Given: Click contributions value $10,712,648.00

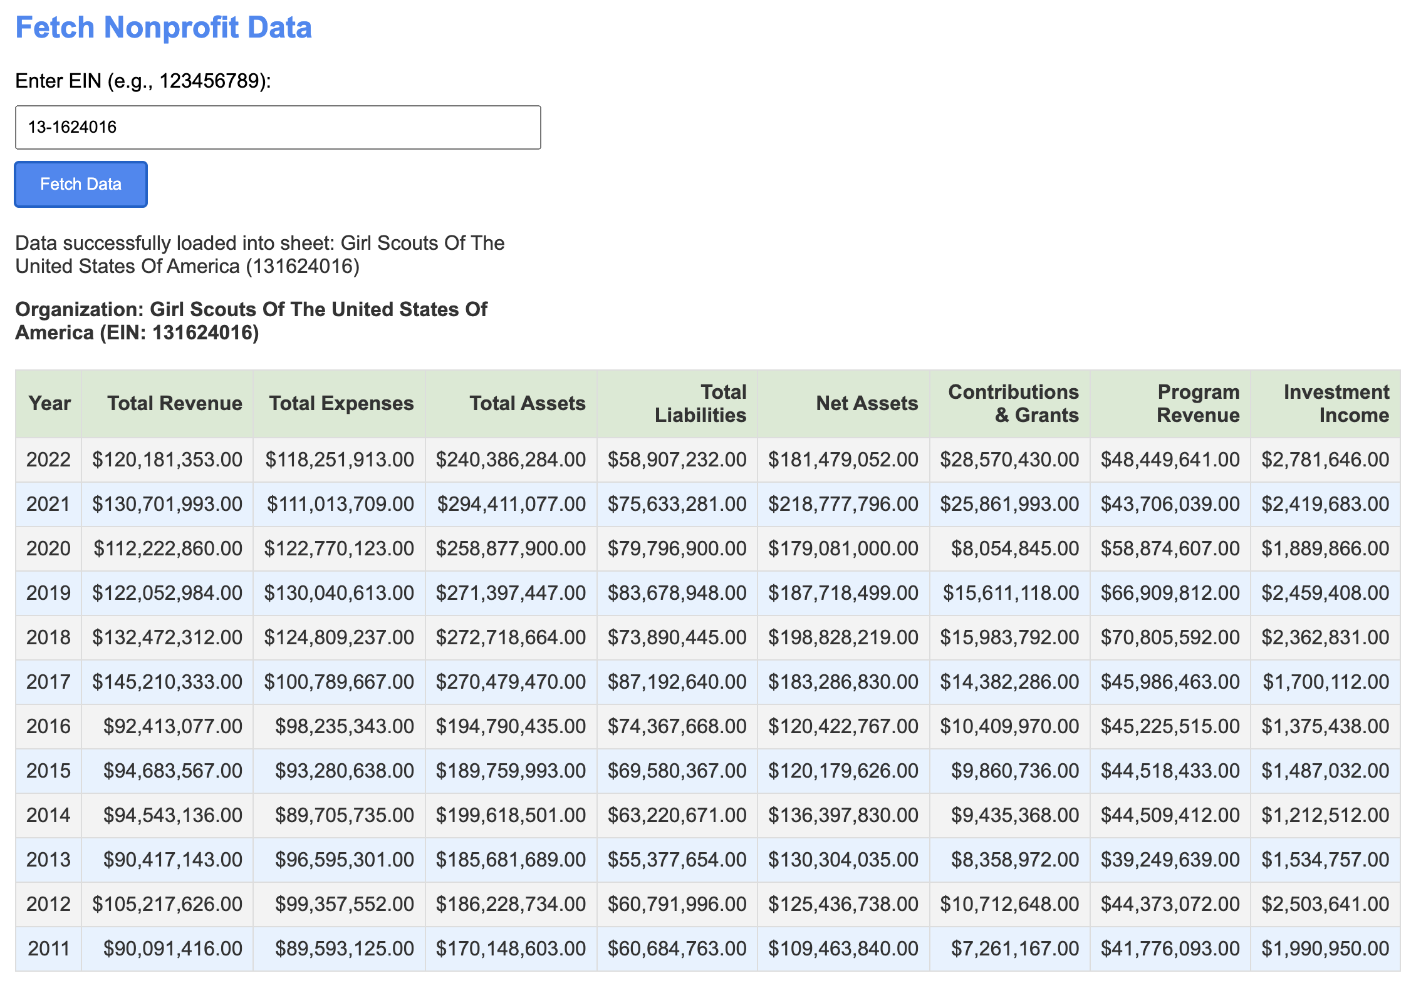Looking at the screenshot, I should pos(1010,904).
